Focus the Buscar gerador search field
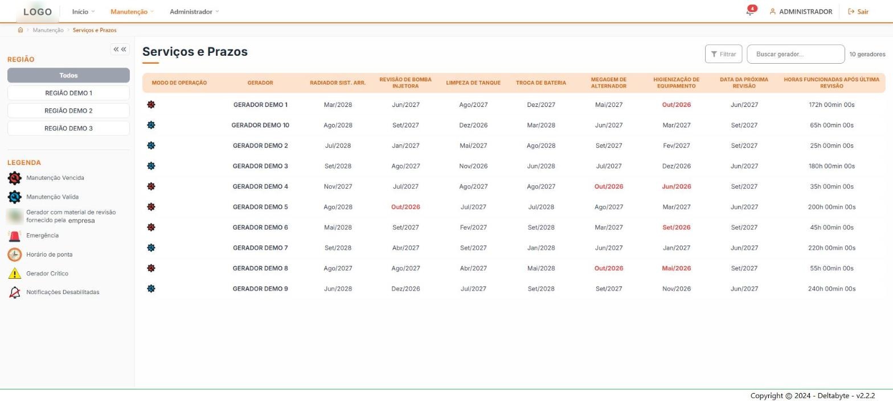The image size is (893, 401). (x=796, y=54)
